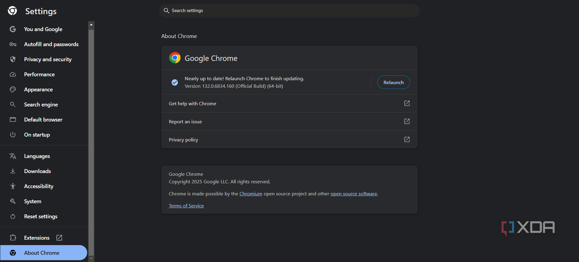
Task: Click the external-link icon next to Extensions
Action: 59,238
